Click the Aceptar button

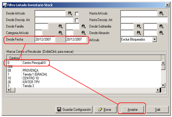coord(132,109)
